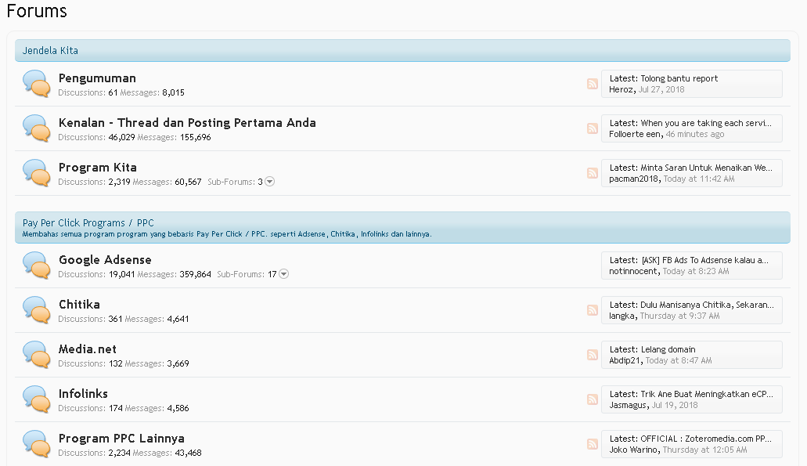This screenshot has height=466, width=807.
Task: Visit user Folloerte een profile
Action: 635,135
